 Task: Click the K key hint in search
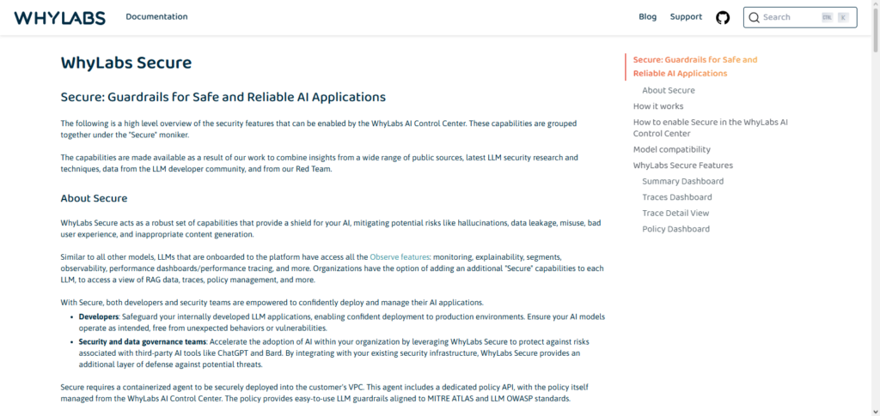click(843, 17)
